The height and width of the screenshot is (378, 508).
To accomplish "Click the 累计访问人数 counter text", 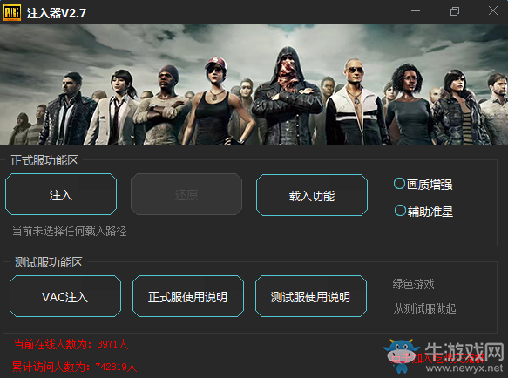I will [x=75, y=367].
